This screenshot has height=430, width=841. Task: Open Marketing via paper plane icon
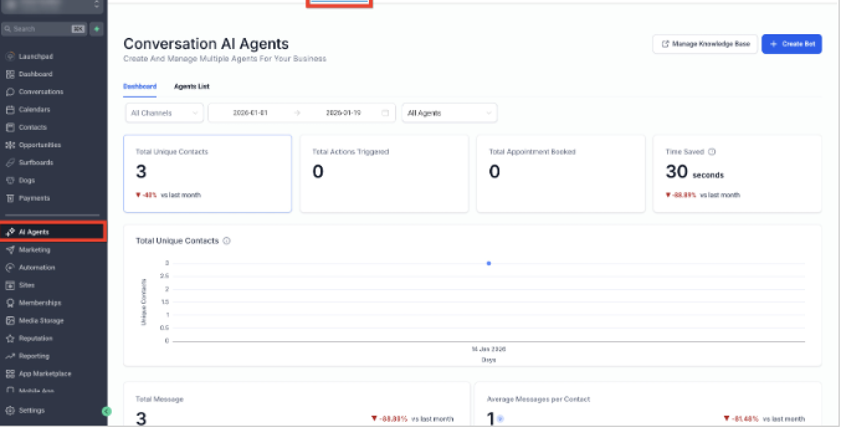(x=10, y=250)
